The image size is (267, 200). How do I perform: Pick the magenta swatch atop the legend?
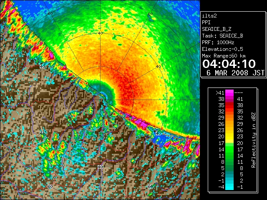(229, 93)
